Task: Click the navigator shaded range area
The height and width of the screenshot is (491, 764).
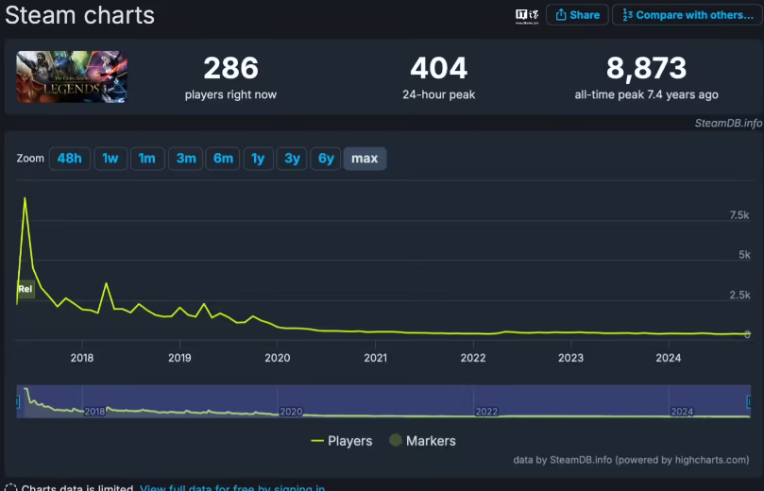Action: click(383, 401)
